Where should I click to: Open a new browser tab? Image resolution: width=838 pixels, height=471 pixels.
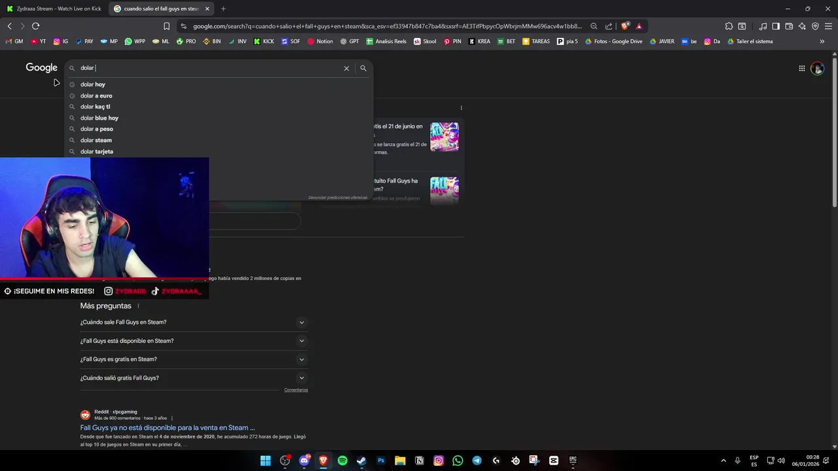[223, 9]
